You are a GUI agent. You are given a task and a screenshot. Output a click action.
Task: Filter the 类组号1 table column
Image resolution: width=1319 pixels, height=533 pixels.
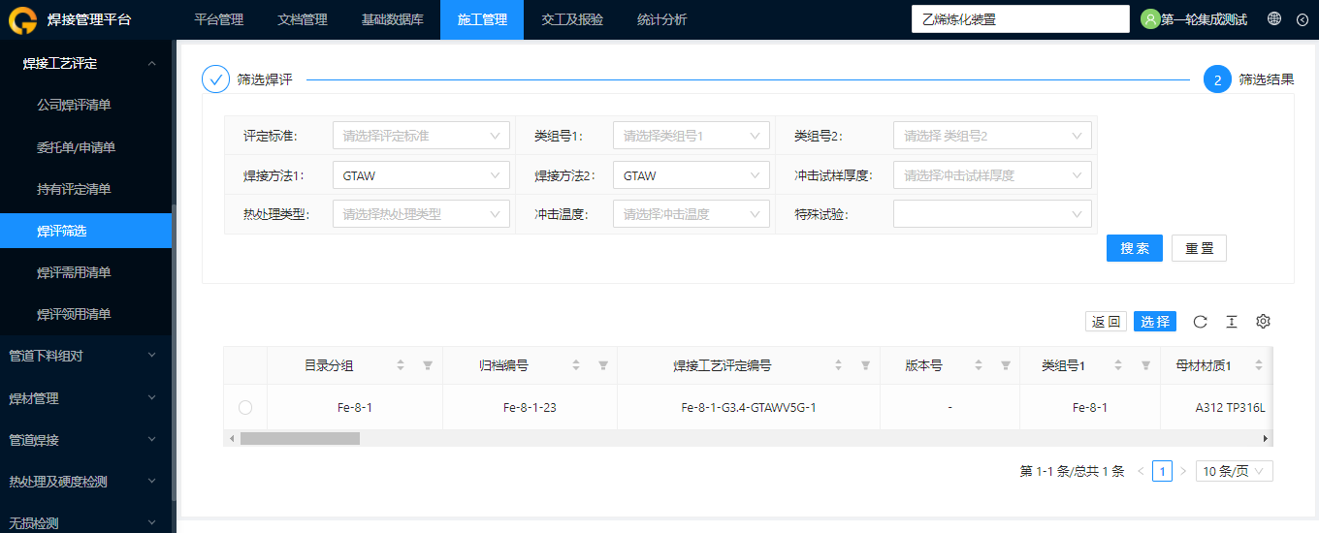[1145, 365]
